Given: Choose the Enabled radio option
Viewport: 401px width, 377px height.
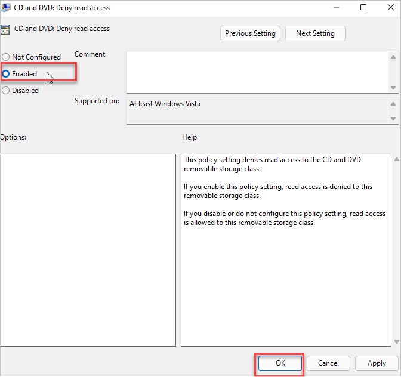Looking at the screenshot, I should 6,74.
